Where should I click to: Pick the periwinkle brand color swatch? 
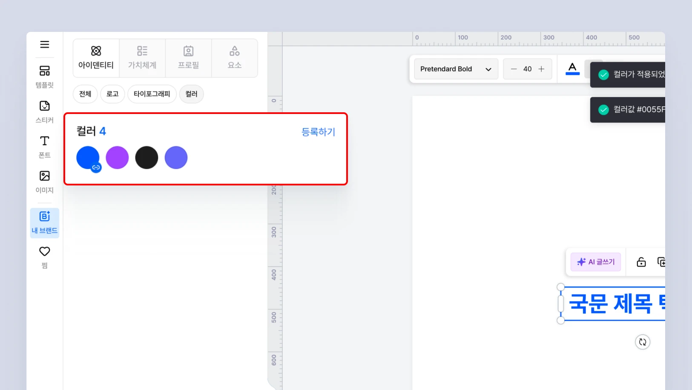point(176,158)
